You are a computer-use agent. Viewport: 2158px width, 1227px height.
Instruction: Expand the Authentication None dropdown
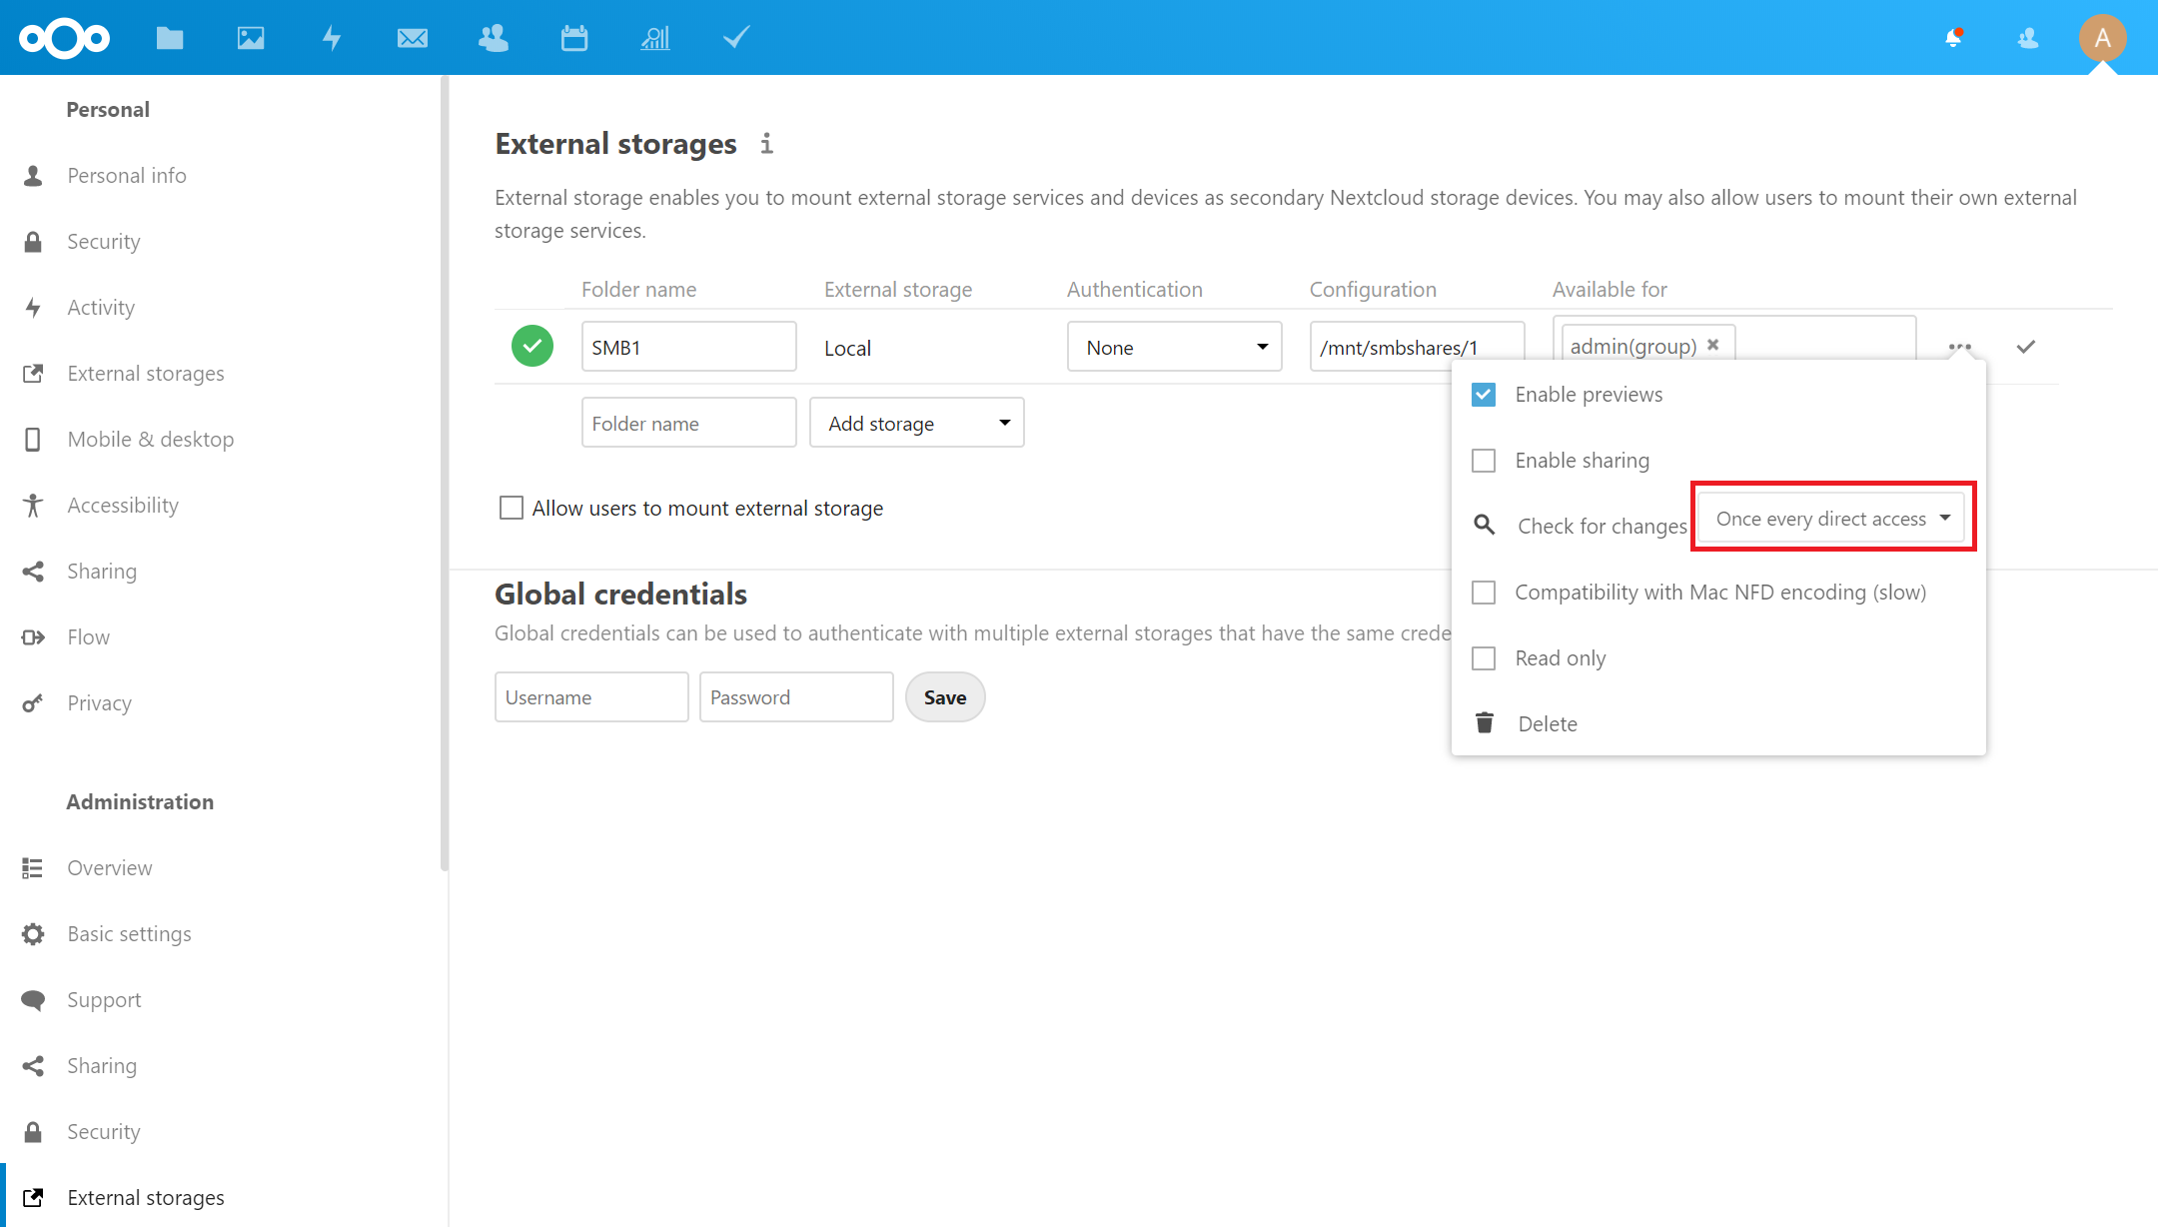pos(1175,347)
